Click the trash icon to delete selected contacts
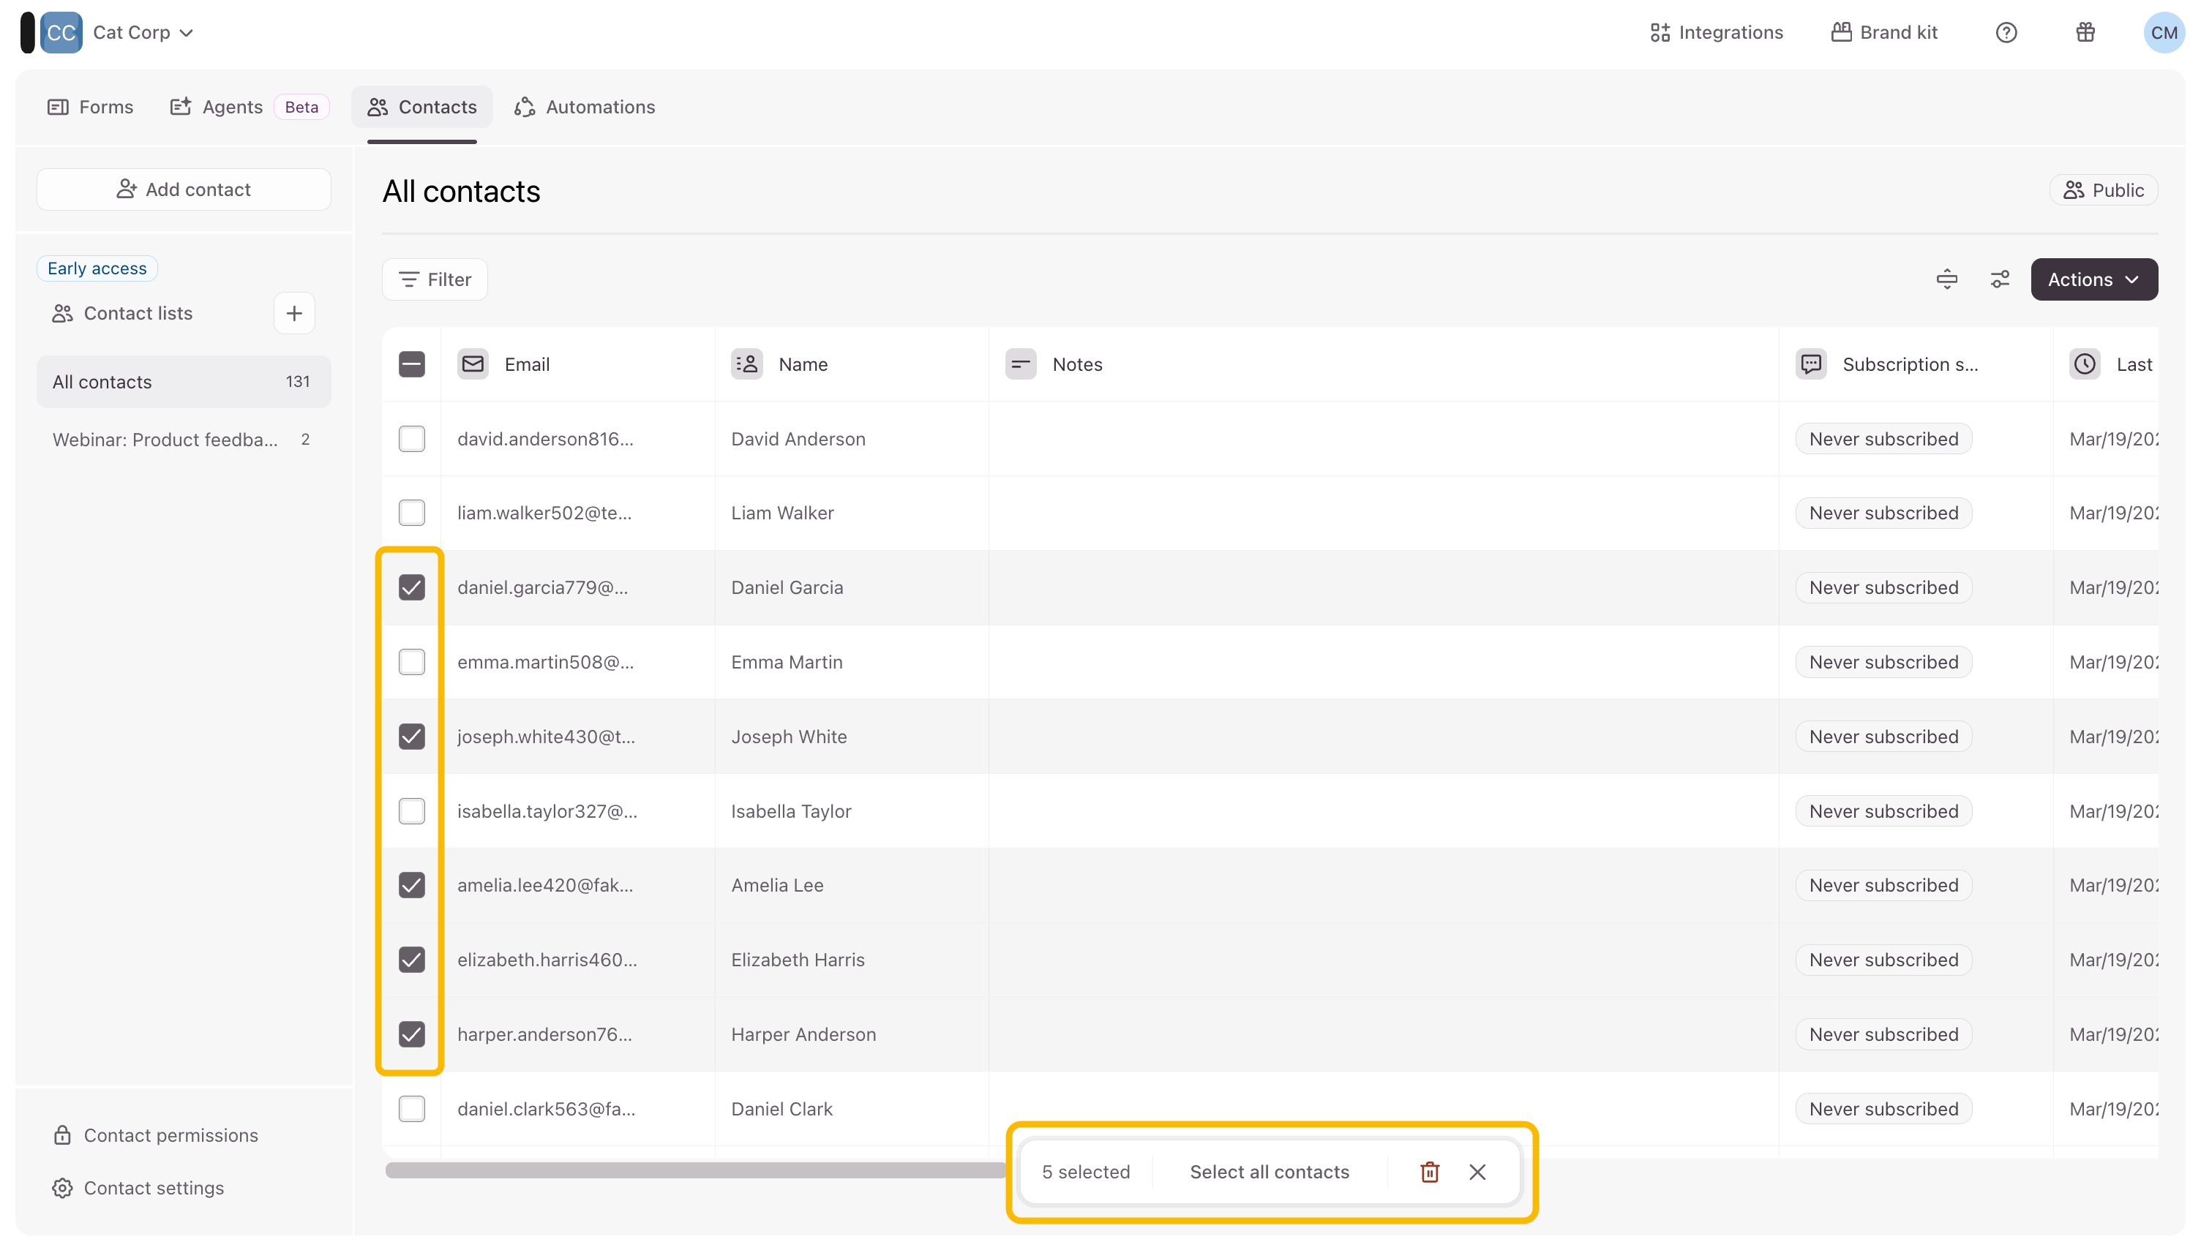Screen dimensions: 2201x1242 (1430, 1172)
